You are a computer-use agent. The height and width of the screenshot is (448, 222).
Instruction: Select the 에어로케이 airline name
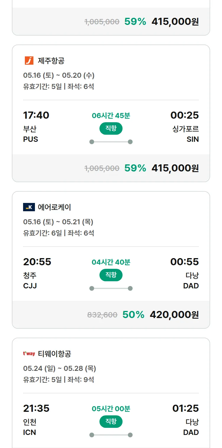[x=54, y=207]
